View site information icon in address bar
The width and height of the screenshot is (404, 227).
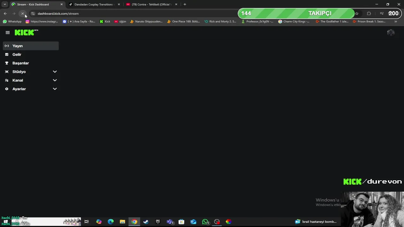pyautogui.click(x=33, y=14)
